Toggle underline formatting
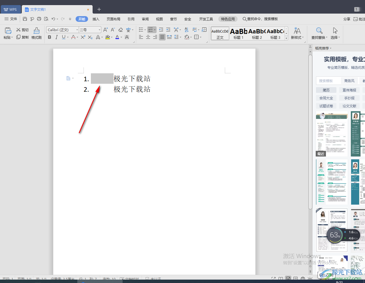The height and width of the screenshot is (283, 365). pyautogui.click(x=63, y=37)
